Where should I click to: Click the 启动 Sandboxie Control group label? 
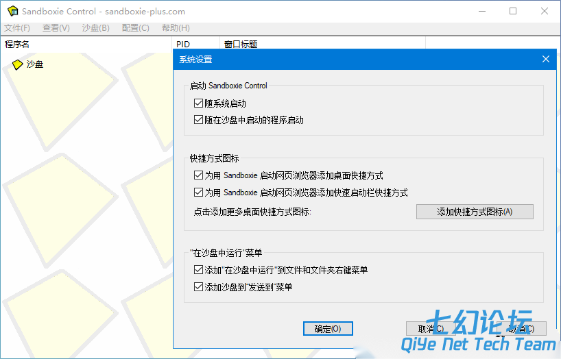228,86
